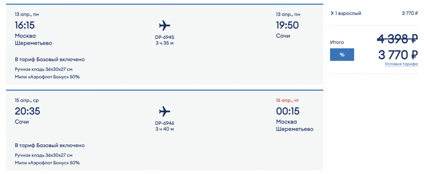Click the airplane icon for flight DP-6946
The image size is (424, 174).
(164, 111)
